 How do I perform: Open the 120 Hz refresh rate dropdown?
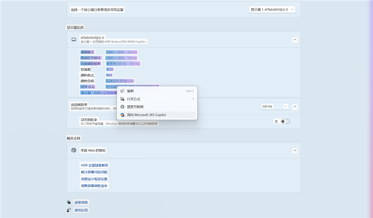tap(274, 106)
